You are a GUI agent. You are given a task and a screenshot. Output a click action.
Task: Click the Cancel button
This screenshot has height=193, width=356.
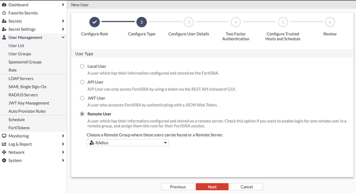click(246, 187)
